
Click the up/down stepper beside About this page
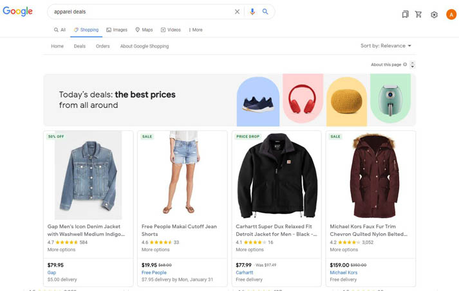413,65
